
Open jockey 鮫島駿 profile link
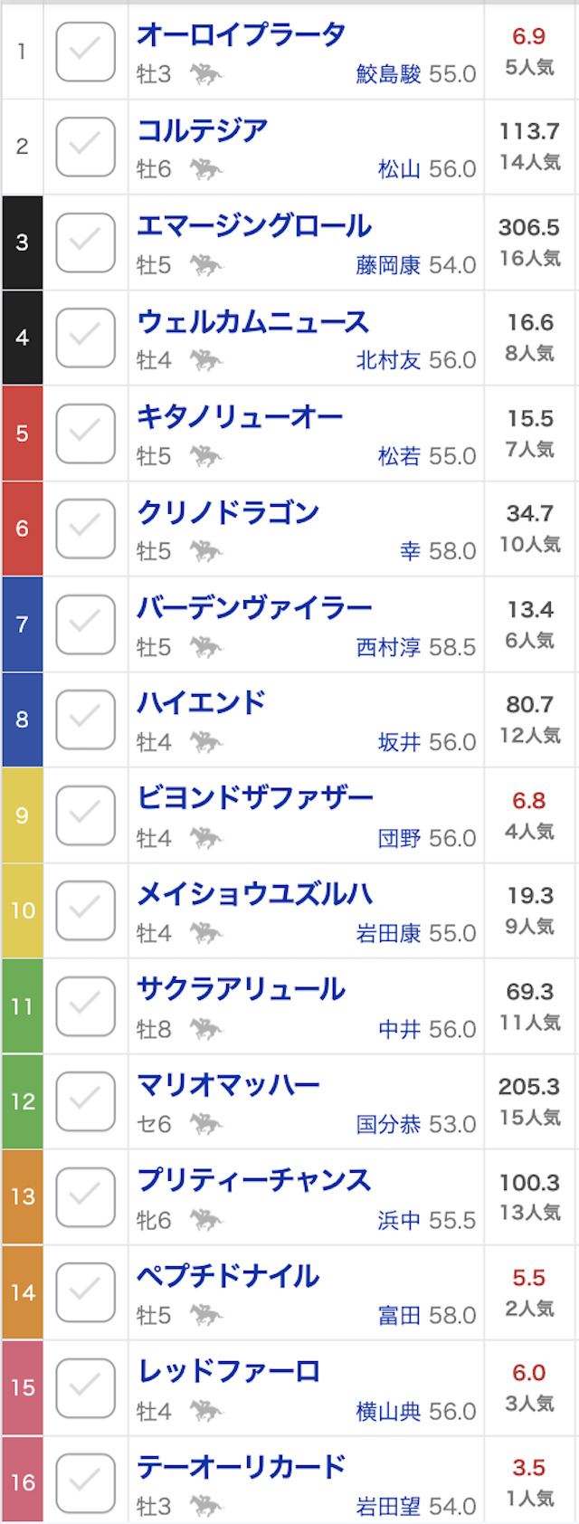tap(388, 74)
